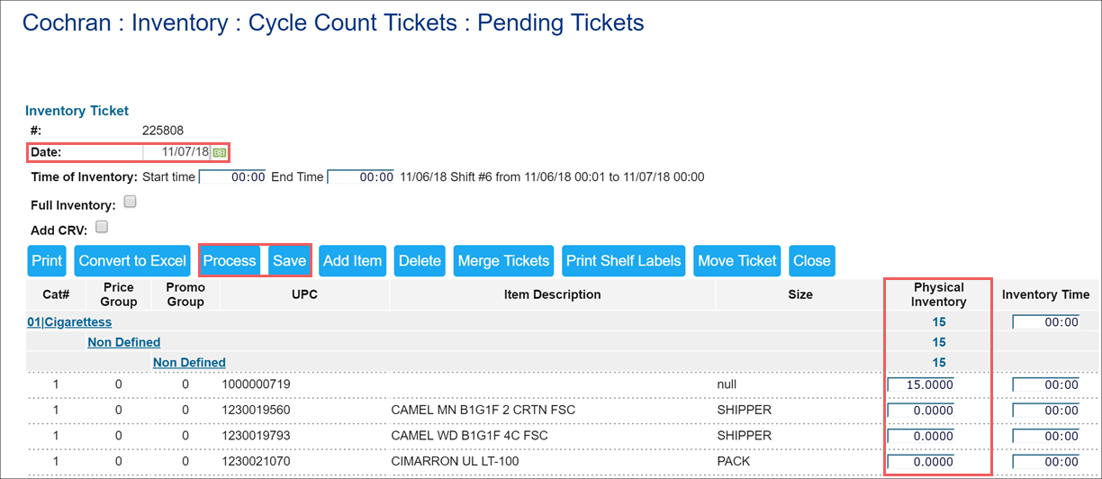Collapse the Non Defined price group link

pos(124,342)
